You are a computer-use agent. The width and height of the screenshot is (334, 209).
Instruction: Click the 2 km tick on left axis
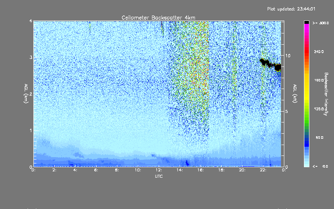click(x=31, y=94)
